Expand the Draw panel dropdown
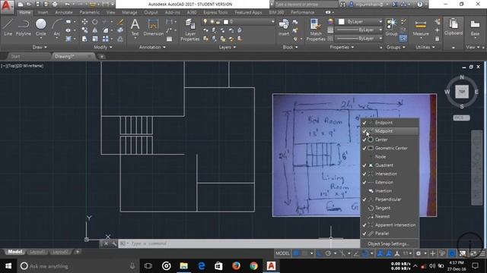487x273 pixels. [40, 47]
